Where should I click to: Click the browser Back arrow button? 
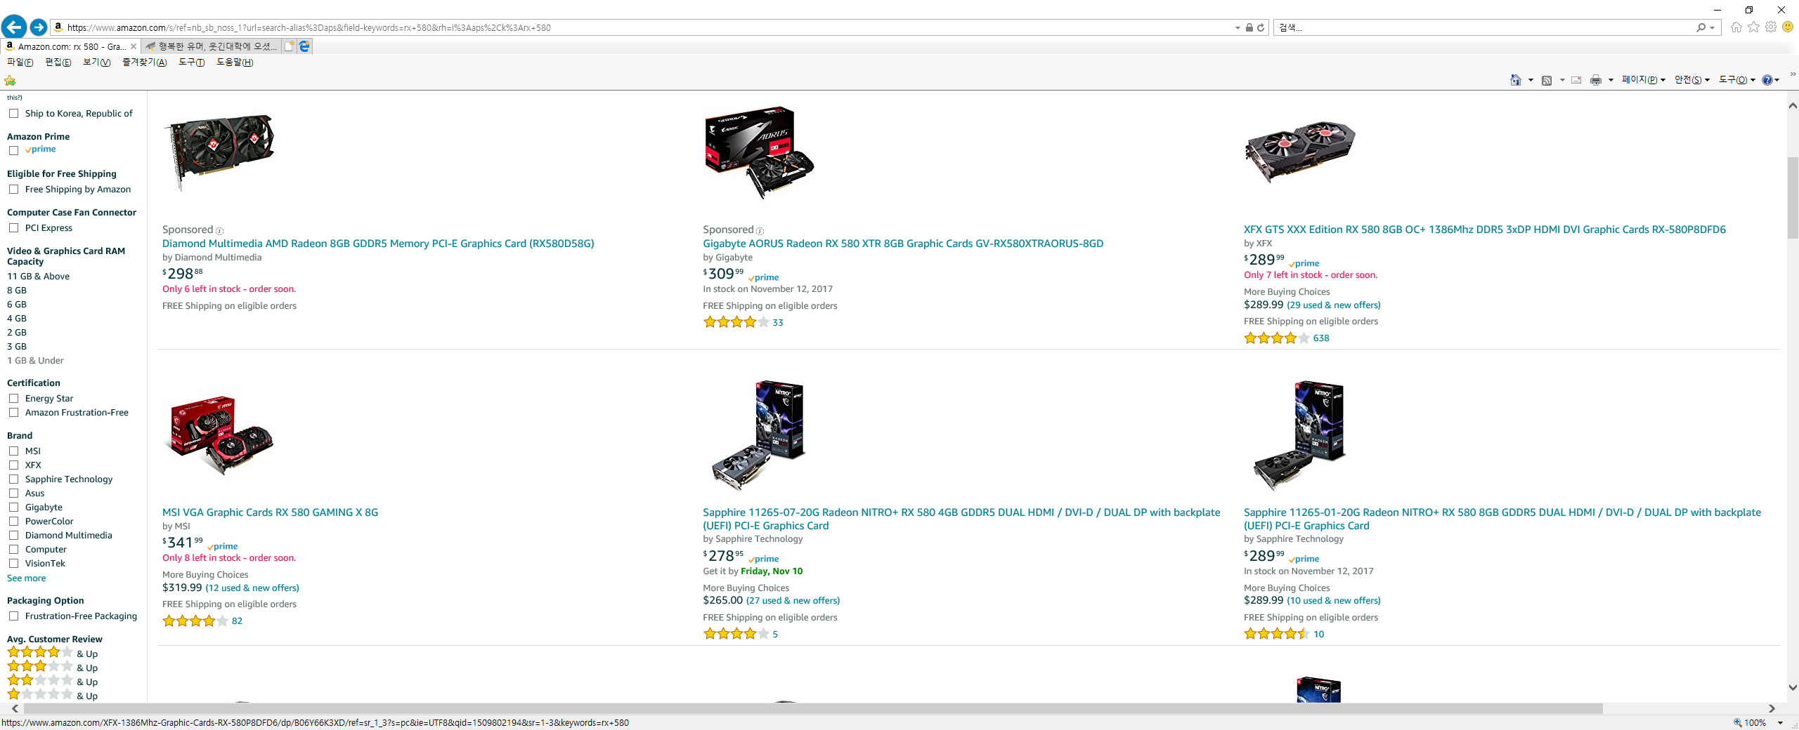[x=13, y=27]
